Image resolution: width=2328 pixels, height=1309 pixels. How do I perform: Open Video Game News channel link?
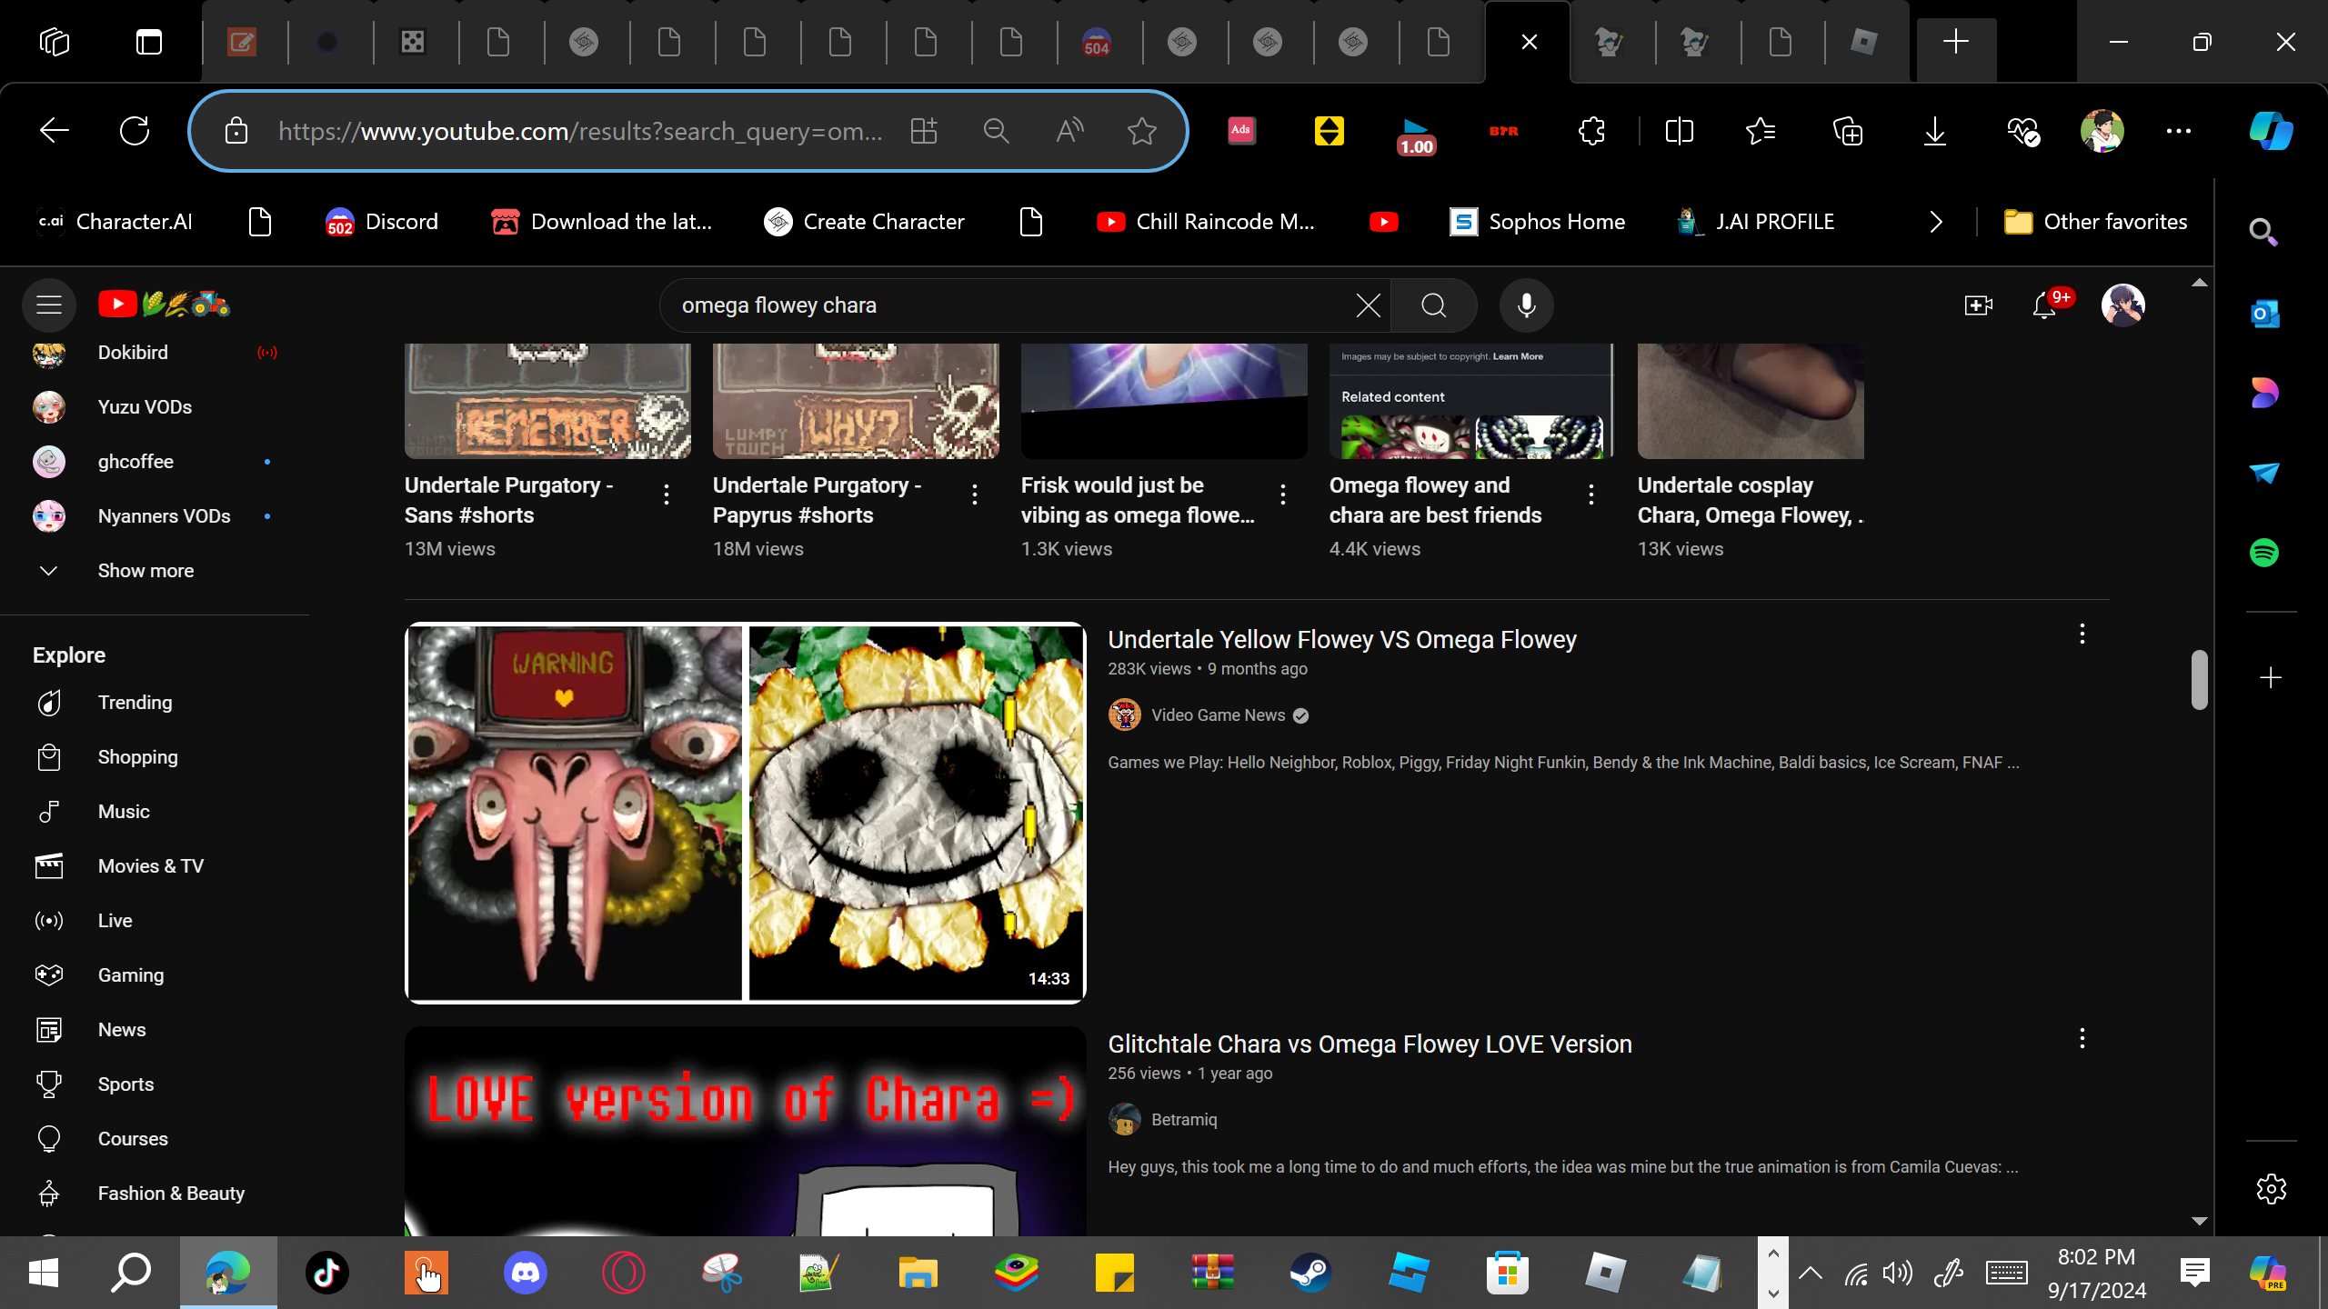coord(1218,715)
